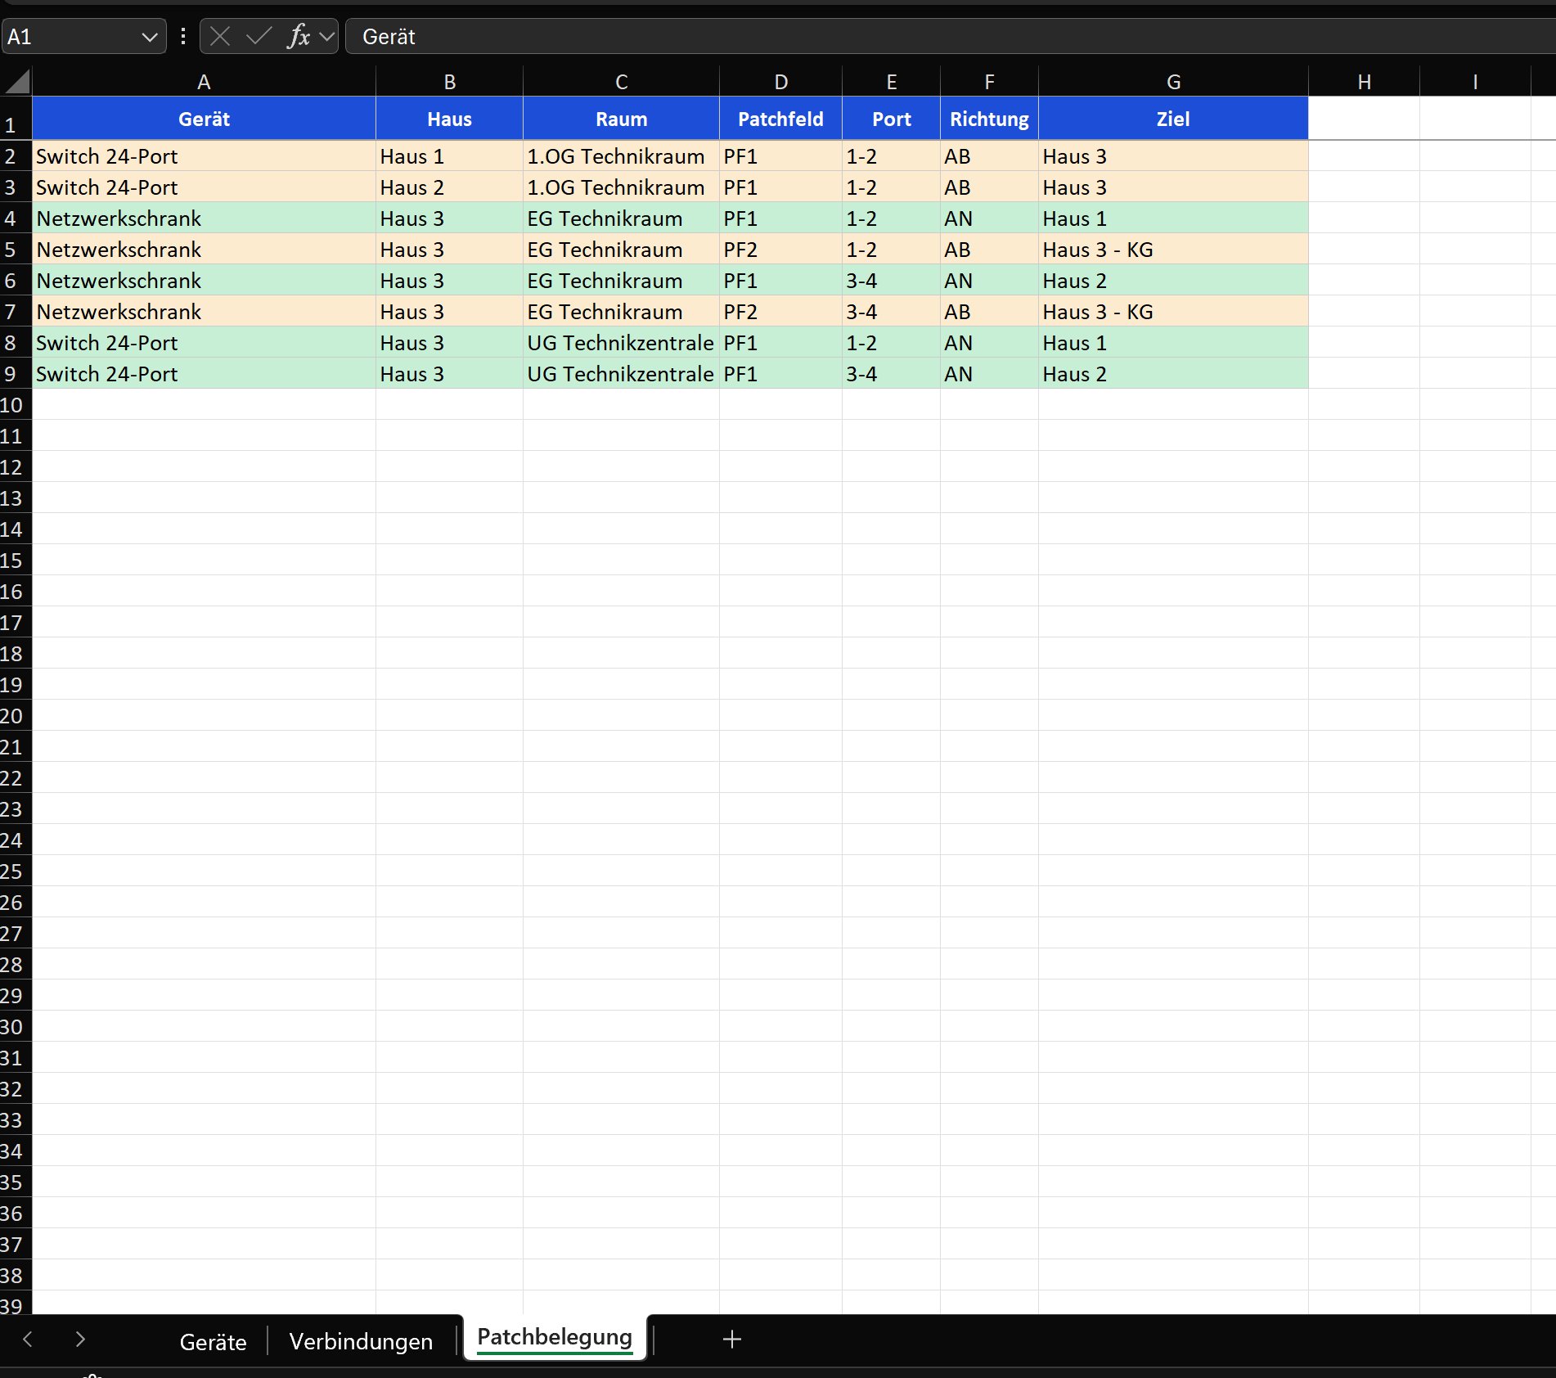Viewport: 1556px width, 1378px height.
Task: Click the cancel (X) icon in formula bar
Action: pyautogui.click(x=220, y=36)
